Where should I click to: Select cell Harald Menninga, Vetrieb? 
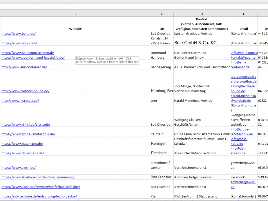click(x=202, y=98)
